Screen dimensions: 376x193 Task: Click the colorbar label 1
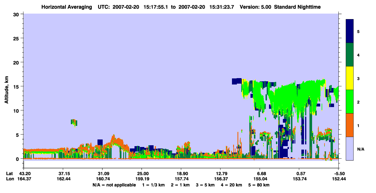(358, 125)
